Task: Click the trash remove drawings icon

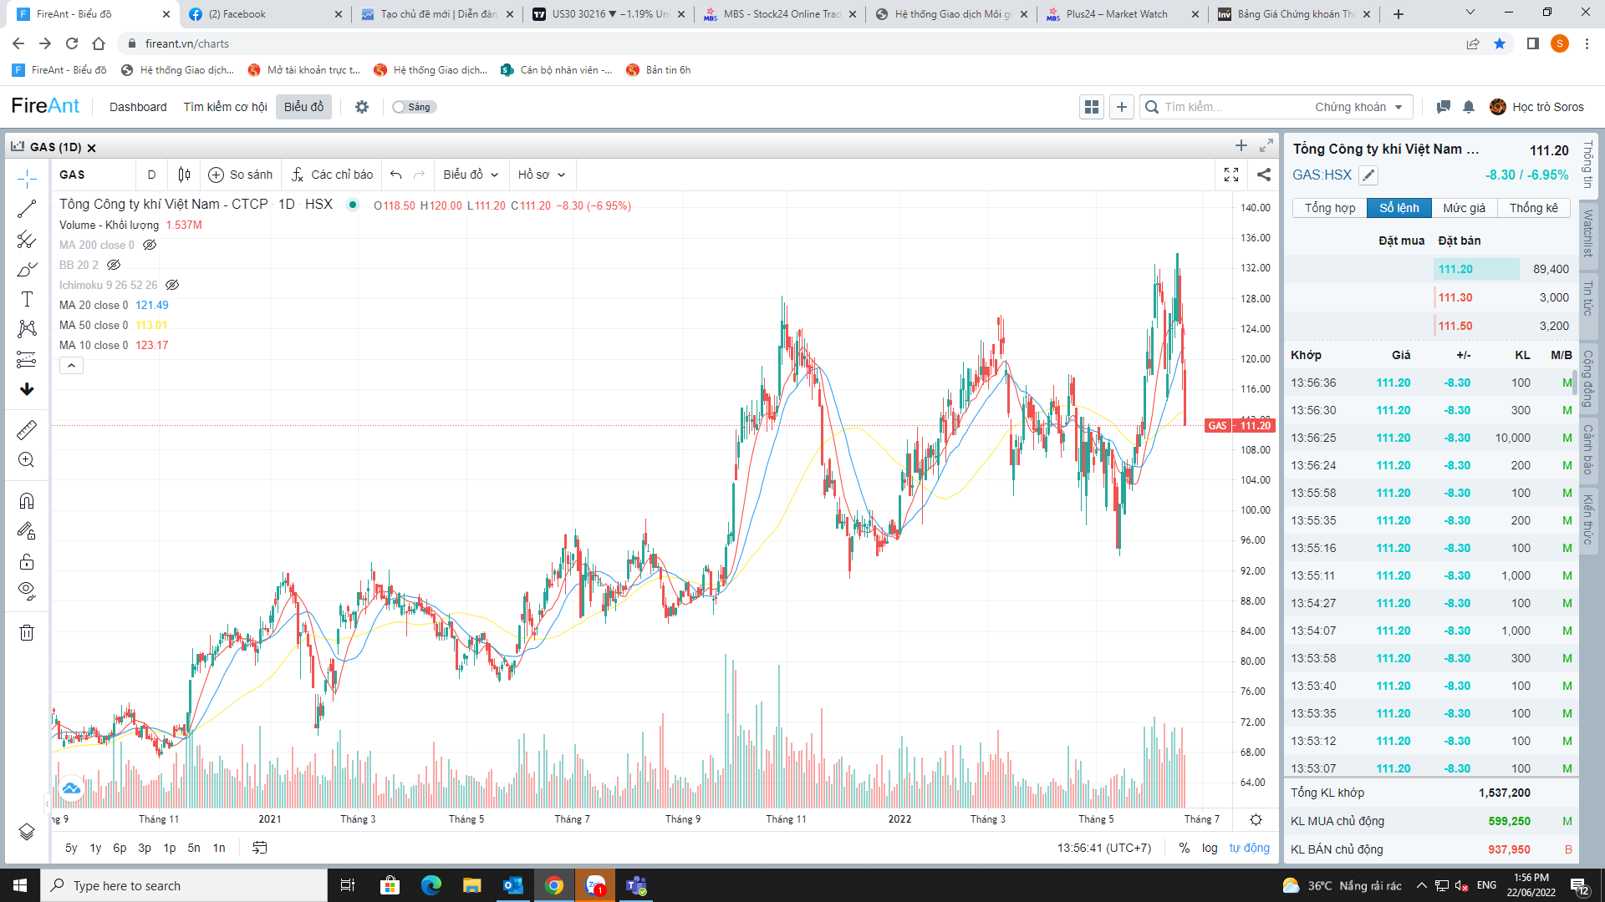Action: (27, 633)
